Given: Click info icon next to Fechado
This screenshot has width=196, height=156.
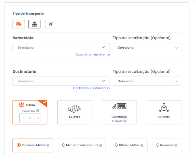Looking at the screenshot, I should click(x=125, y=121).
